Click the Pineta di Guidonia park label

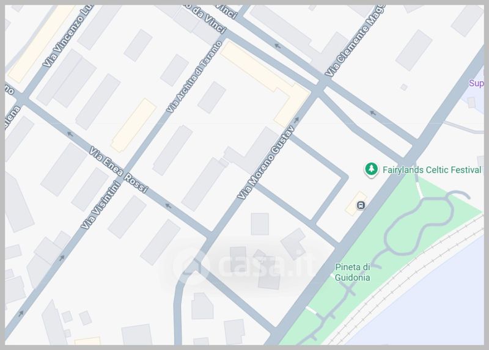point(353,272)
